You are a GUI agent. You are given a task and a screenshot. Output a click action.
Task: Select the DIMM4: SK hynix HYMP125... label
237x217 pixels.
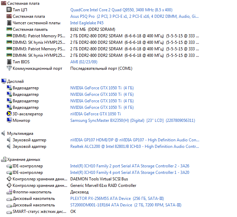pos(39,55)
